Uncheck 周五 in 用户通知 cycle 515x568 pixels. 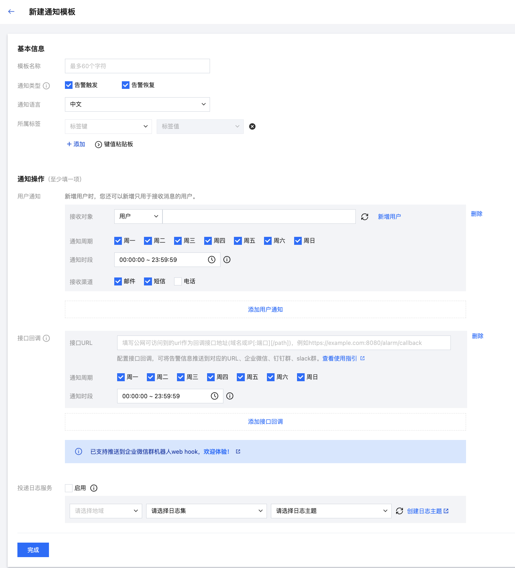pyautogui.click(x=238, y=241)
